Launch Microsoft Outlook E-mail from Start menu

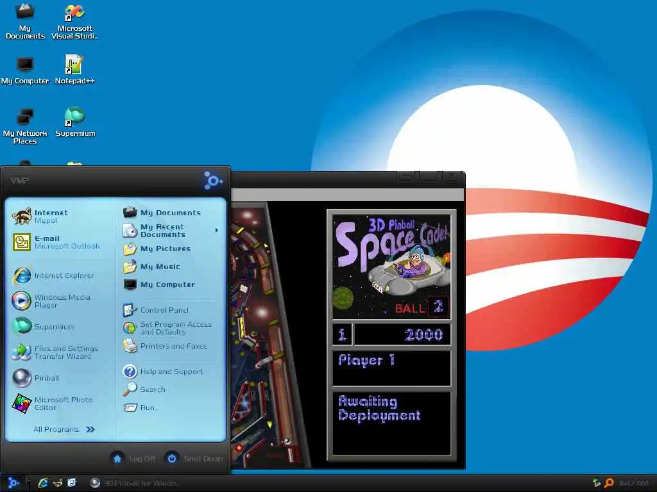pos(56,242)
